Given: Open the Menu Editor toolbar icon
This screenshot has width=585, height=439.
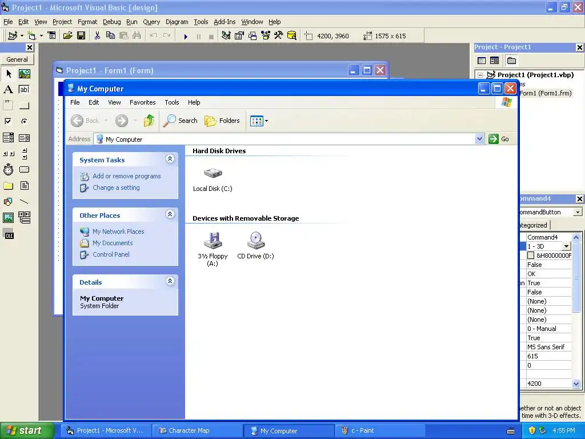Looking at the screenshot, I should point(52,36).
